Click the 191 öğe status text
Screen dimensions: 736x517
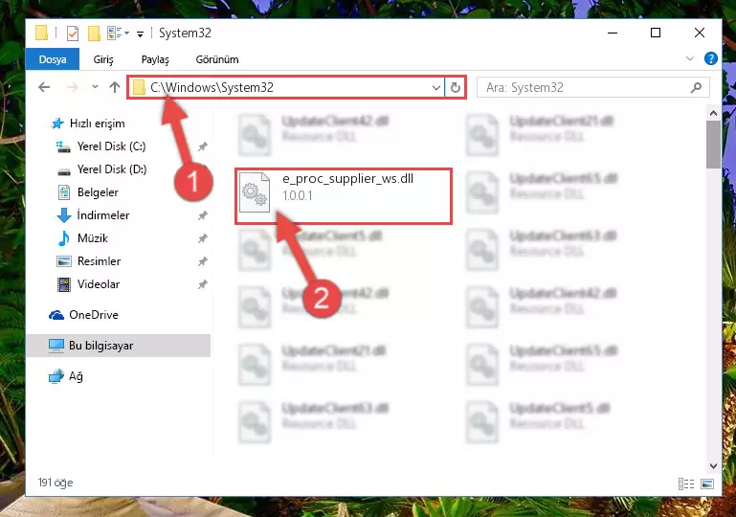pos(56,483)
